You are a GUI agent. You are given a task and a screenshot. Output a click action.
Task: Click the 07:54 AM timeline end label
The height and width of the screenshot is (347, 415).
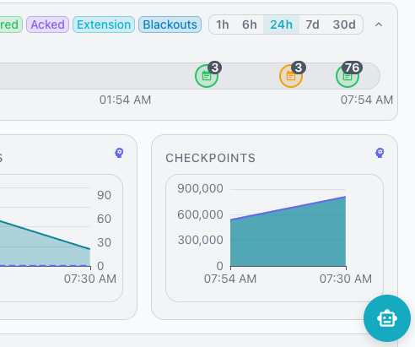click(x=367, y=100)
